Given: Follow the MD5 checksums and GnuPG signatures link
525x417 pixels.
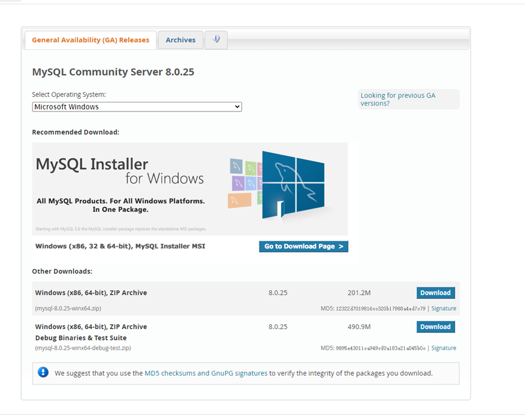Looking at the screenshot, I should 206,373.
